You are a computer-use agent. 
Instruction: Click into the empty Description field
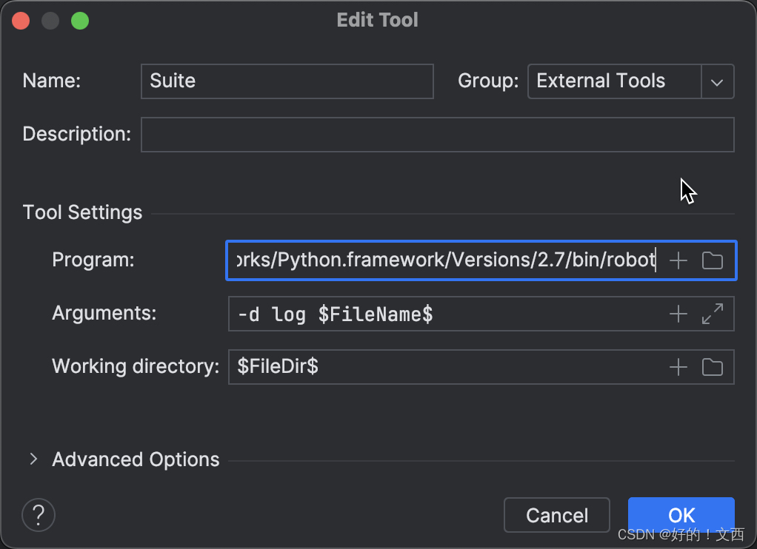pos(438,135)
